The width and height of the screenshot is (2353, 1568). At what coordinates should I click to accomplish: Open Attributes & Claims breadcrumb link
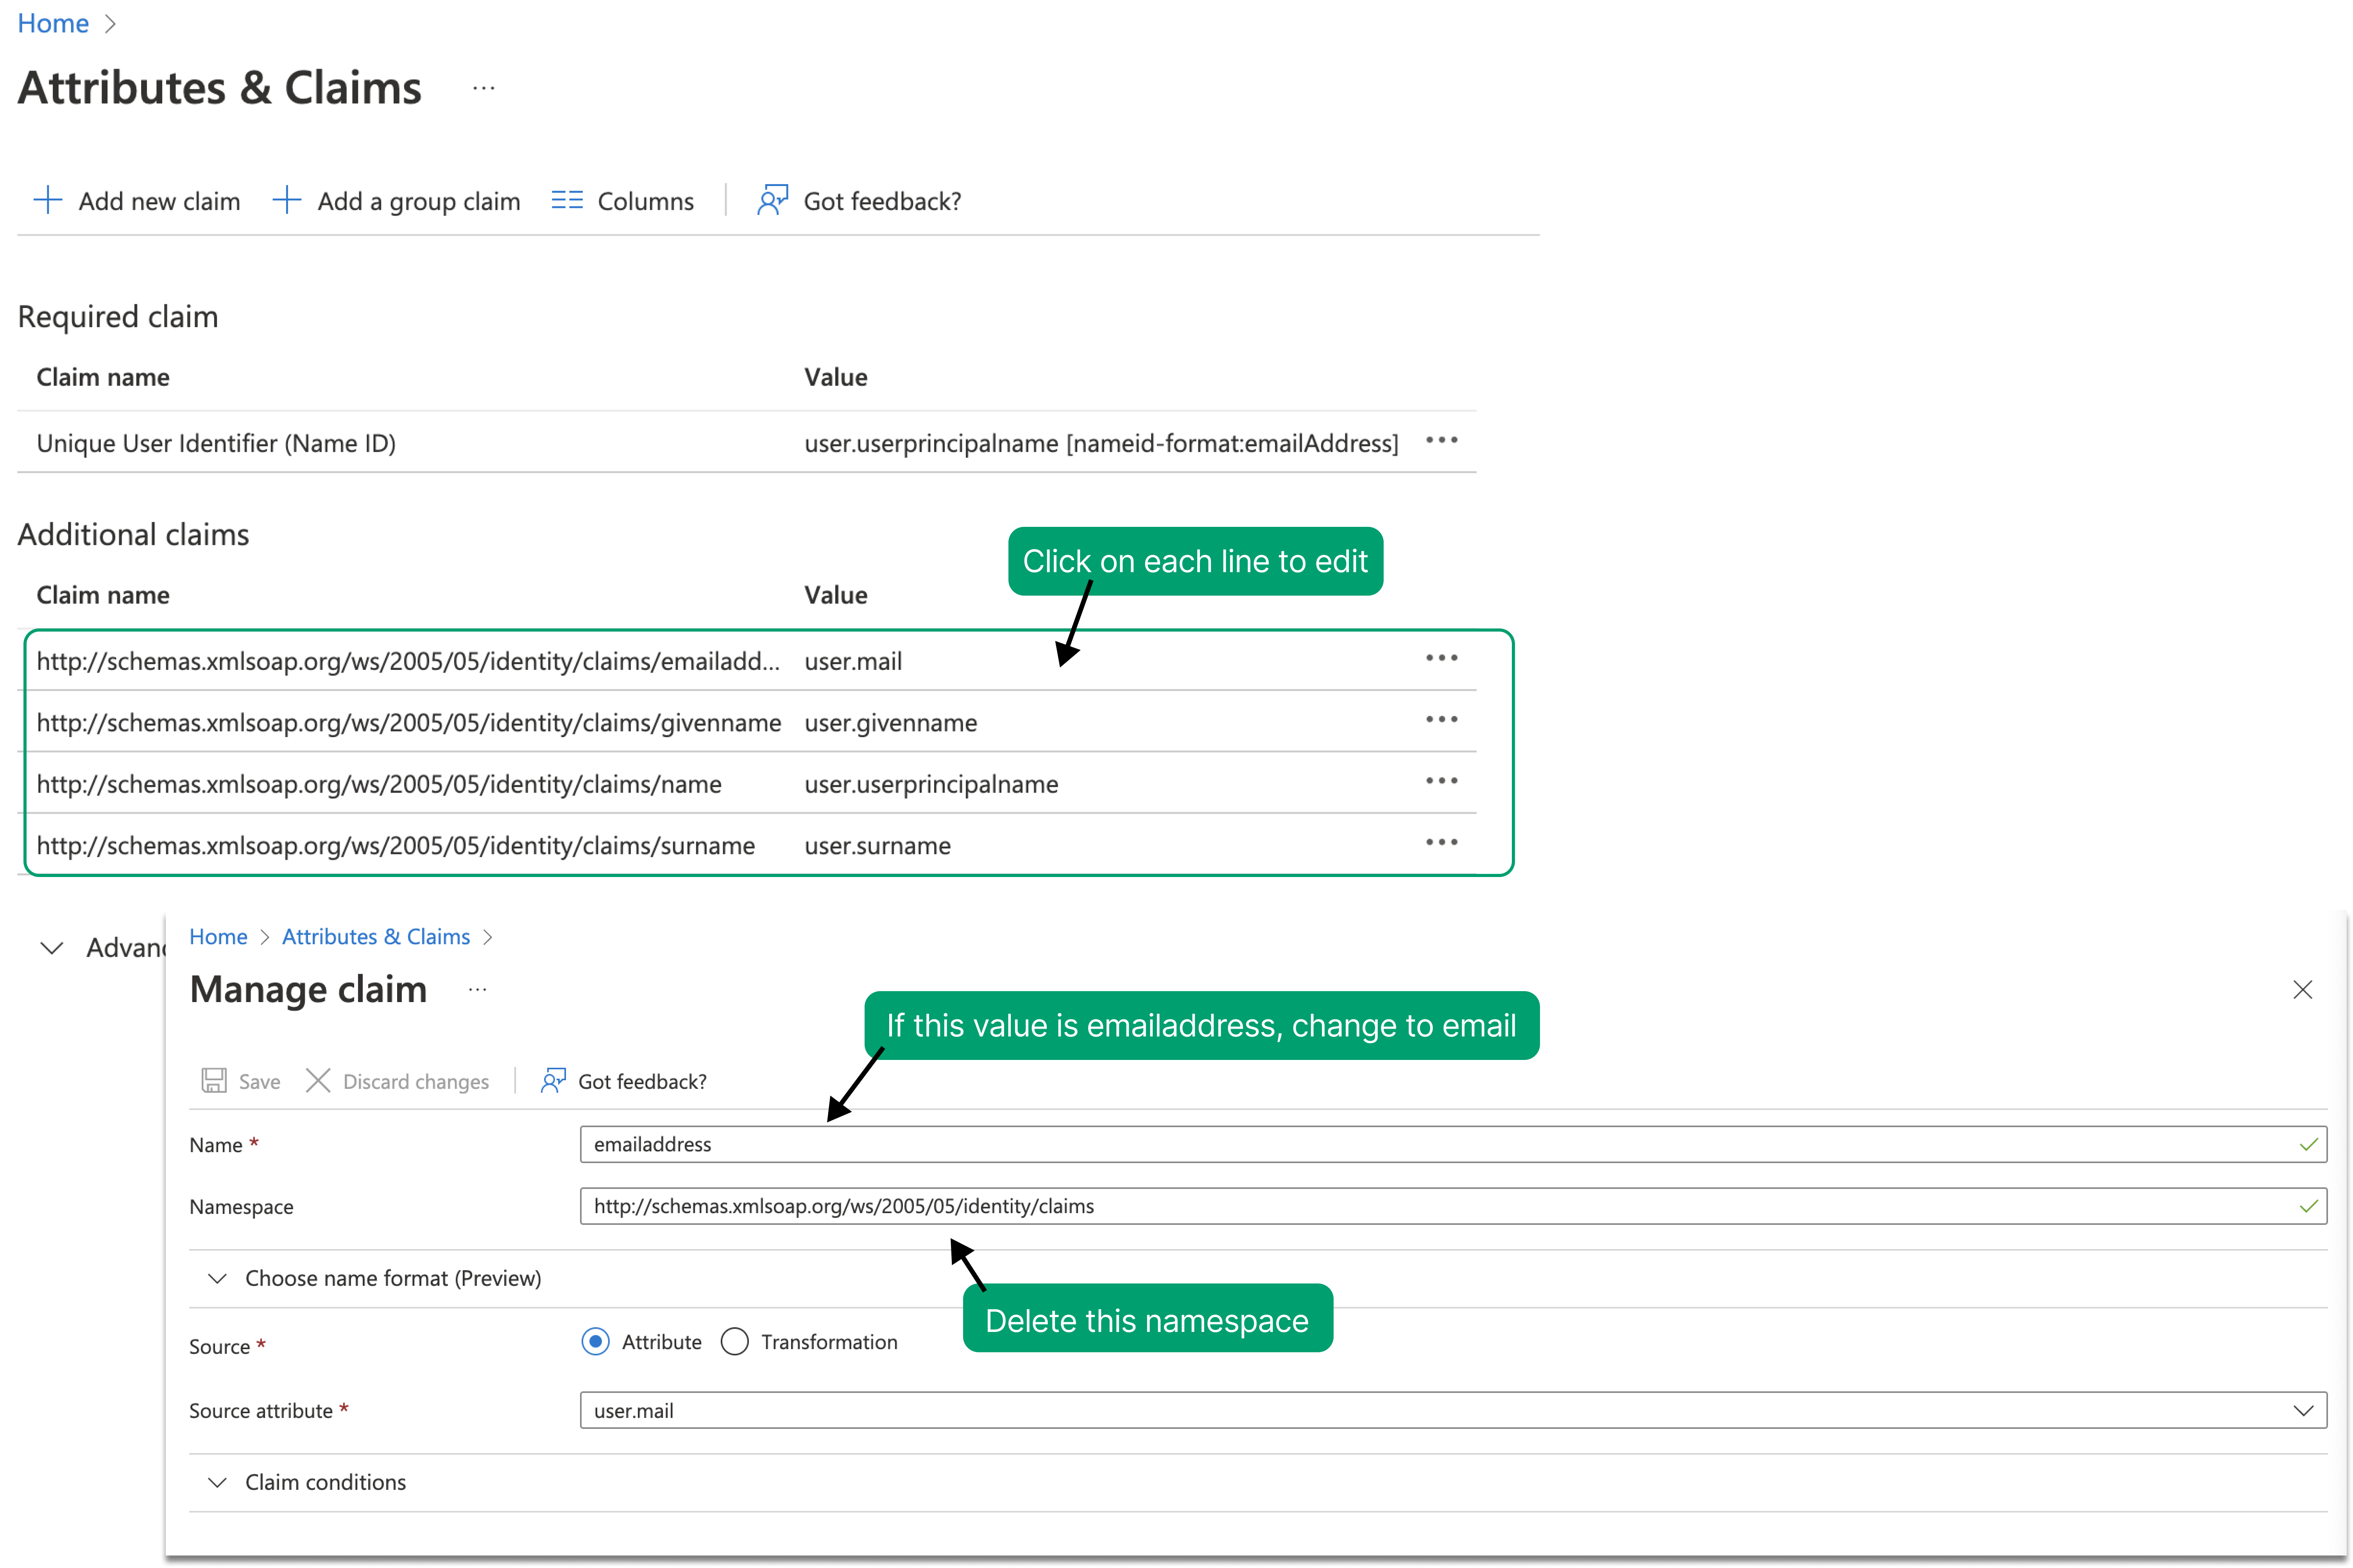coord(376,936)
